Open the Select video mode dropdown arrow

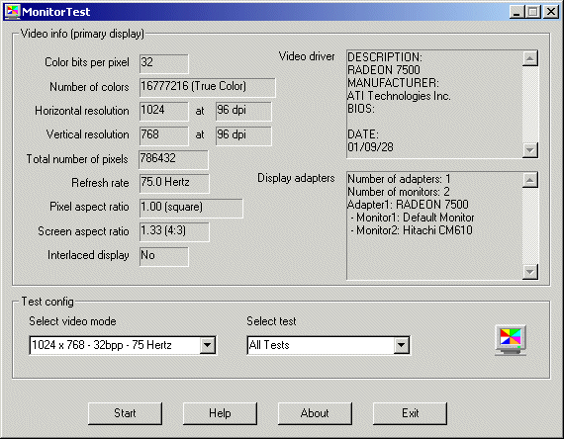point(207,345)
